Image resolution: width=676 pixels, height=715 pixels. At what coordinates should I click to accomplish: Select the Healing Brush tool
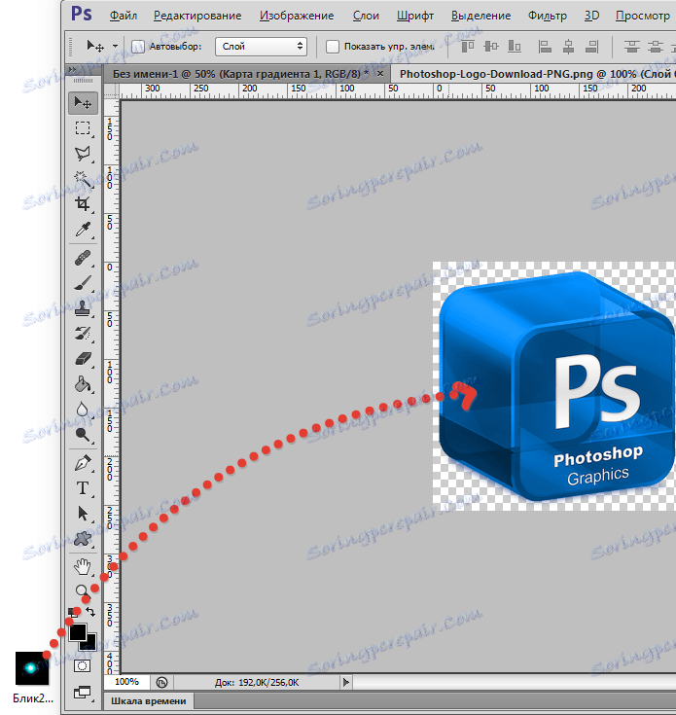pos(83,259)
